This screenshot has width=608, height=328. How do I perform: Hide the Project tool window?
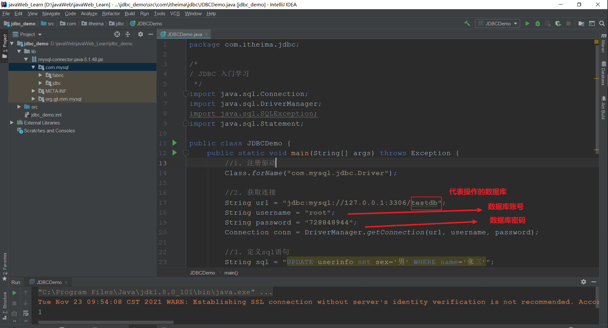pyautogui.click(x=151, y=34)
